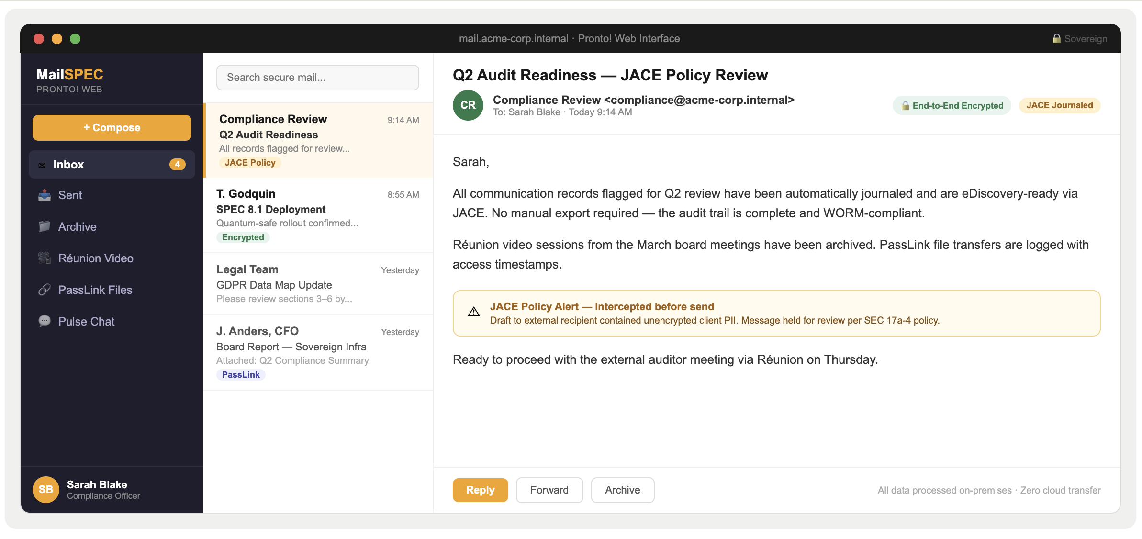Click the green maximize window button

click(x=75, y=39)
